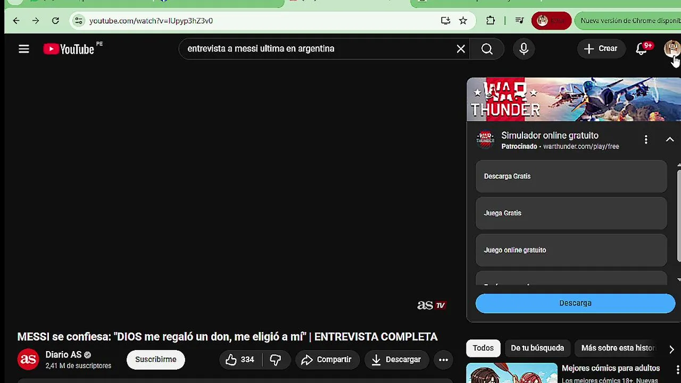The height and width of the screenshot is (383, 681).
Task: Click scrollbar down arrow in ad panel
Action: (x=678, y=280)
